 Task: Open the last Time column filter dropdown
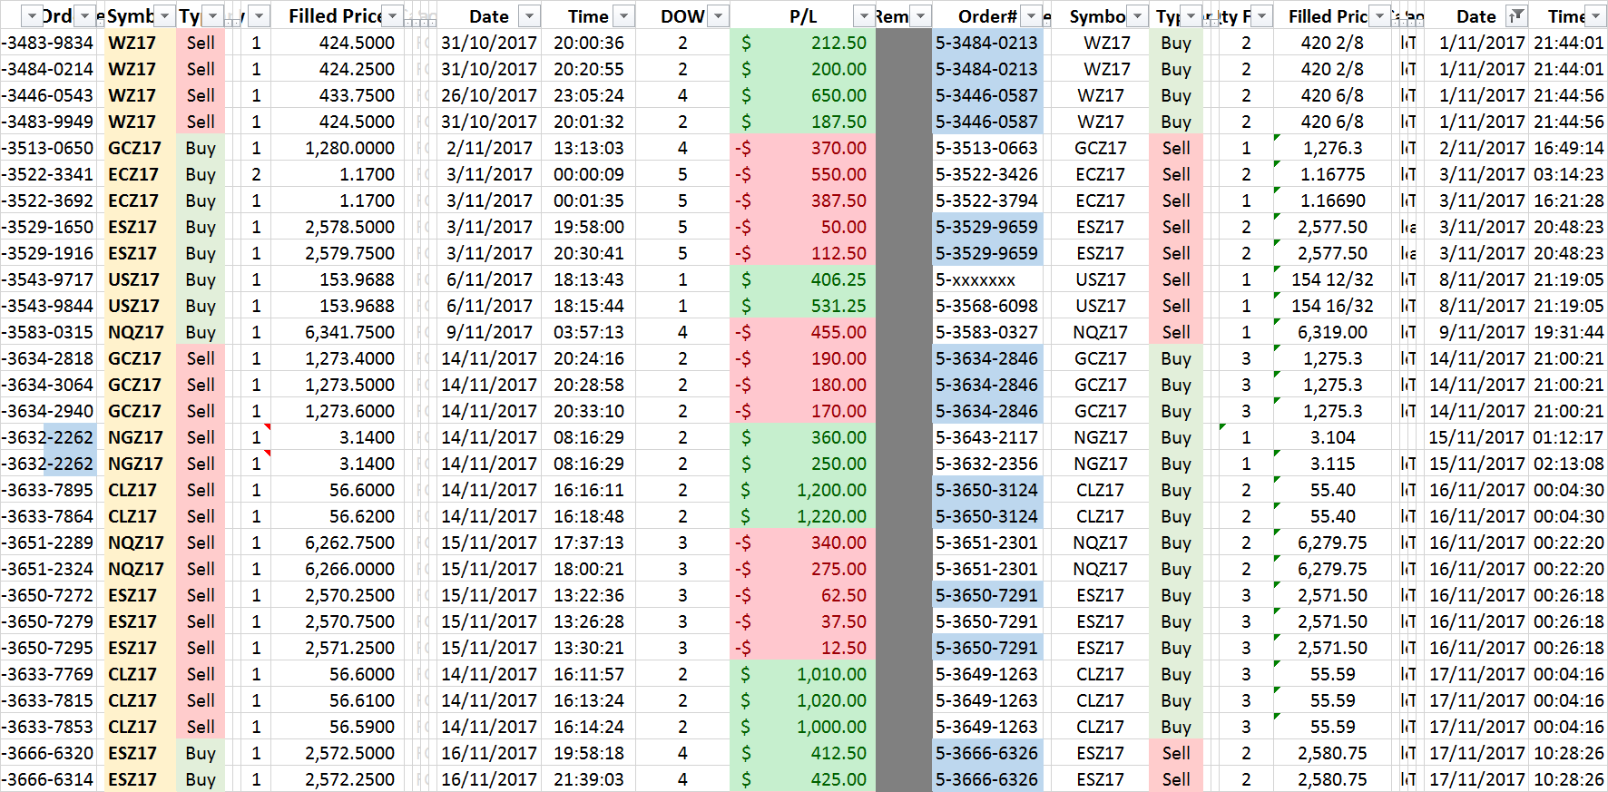pyautogui.click(x=1597, y=16)
